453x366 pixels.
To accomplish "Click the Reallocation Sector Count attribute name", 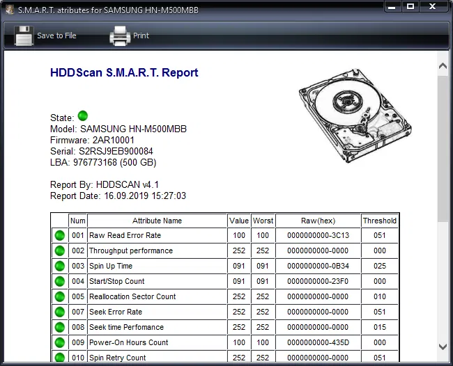I will (132, 296).
